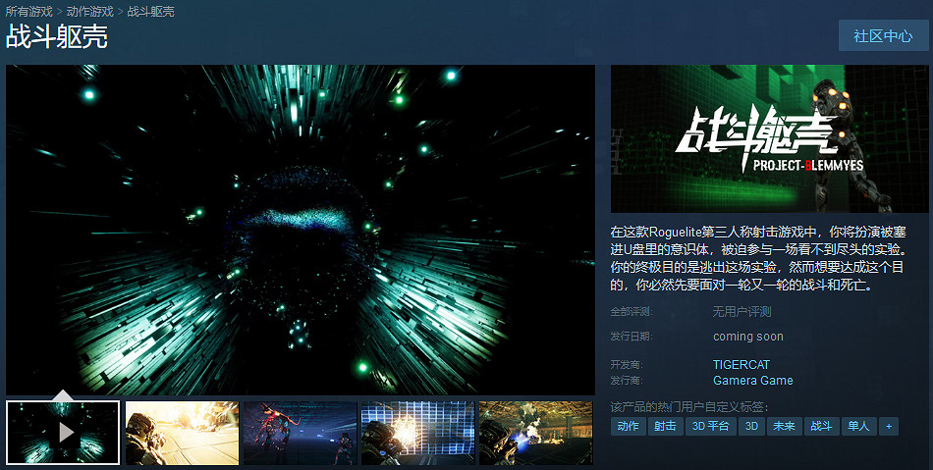Open the 动作游戏 breadcrumb link
Screen dimensions: 933x470
tap(90, 11)
